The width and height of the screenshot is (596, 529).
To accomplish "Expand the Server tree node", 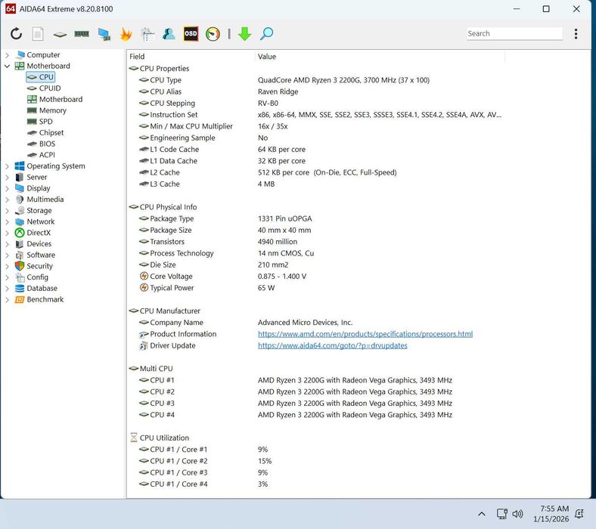I will pyautogui.click(x=7, y=178).
